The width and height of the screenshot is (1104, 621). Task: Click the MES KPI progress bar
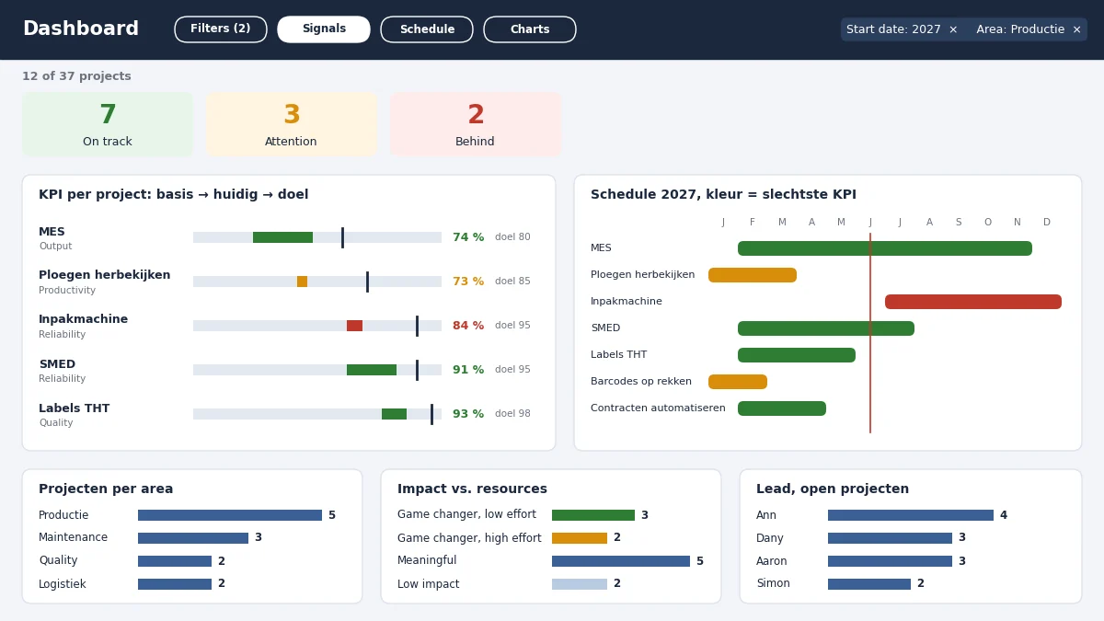tap(317, 237)
